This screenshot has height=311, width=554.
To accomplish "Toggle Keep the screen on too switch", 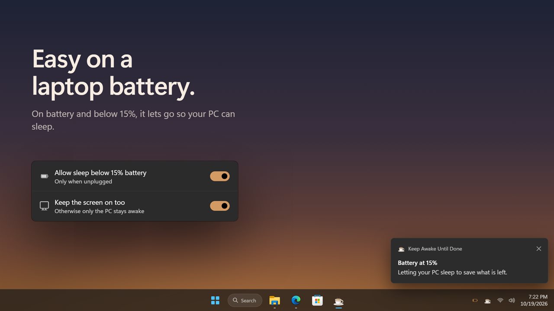I will point(220,206).
